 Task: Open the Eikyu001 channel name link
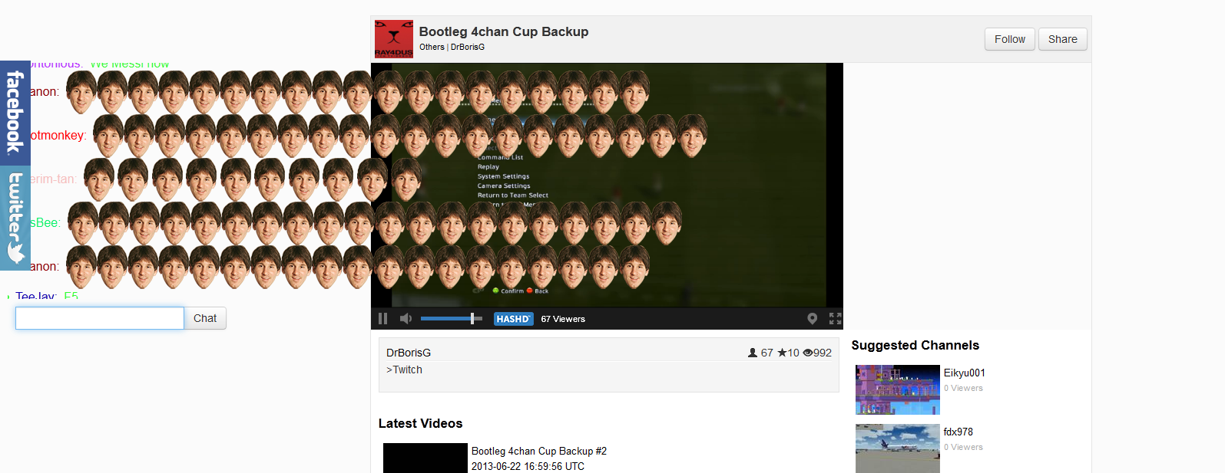(x=965, y=373)
